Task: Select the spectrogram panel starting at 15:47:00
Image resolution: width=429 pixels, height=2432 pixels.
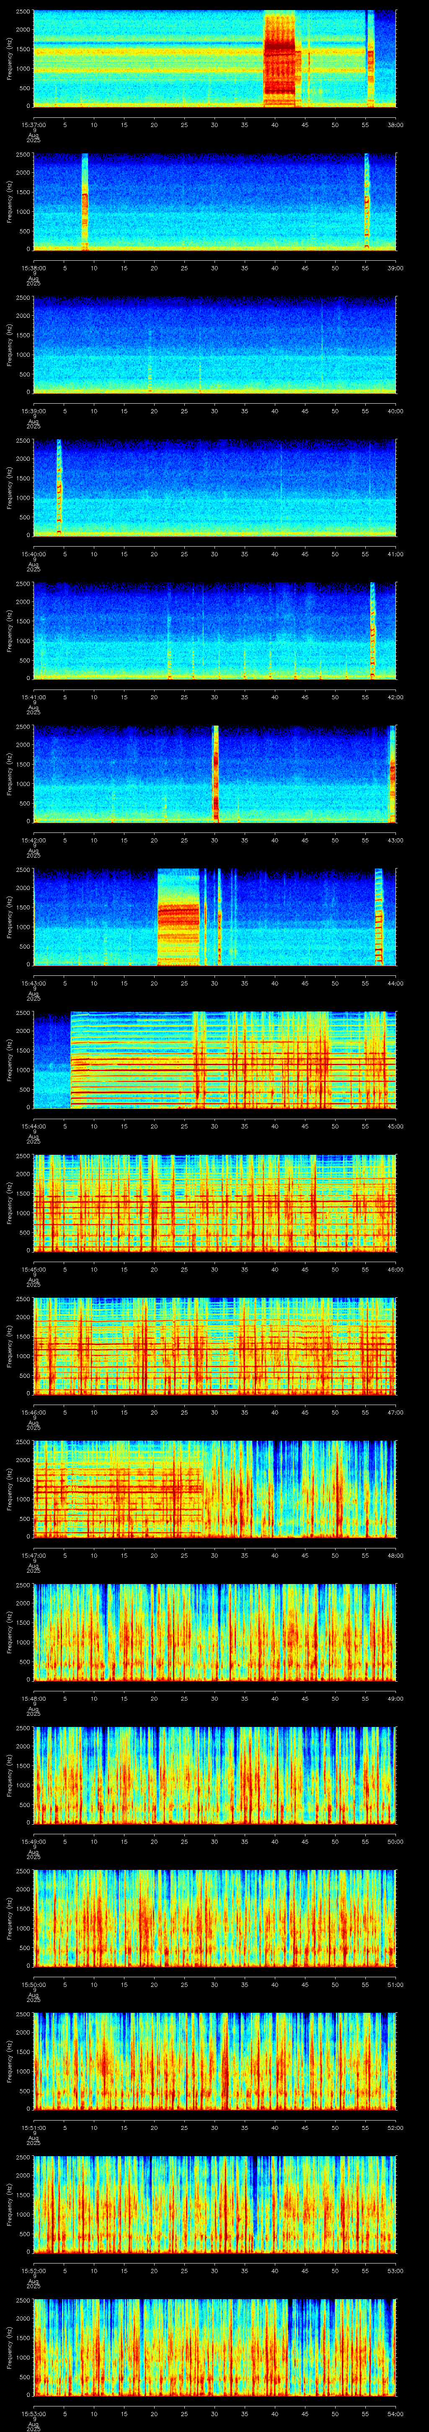Action: coord(215,1489)
